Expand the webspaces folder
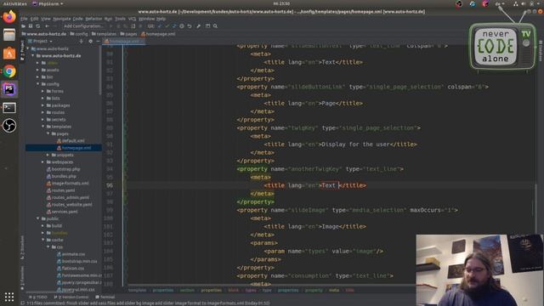The height and width of the screenshot is (306, 544). click(43, 162)
